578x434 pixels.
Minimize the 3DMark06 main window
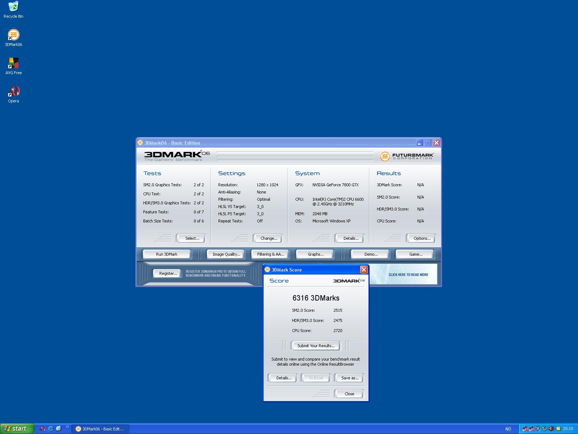419,143
